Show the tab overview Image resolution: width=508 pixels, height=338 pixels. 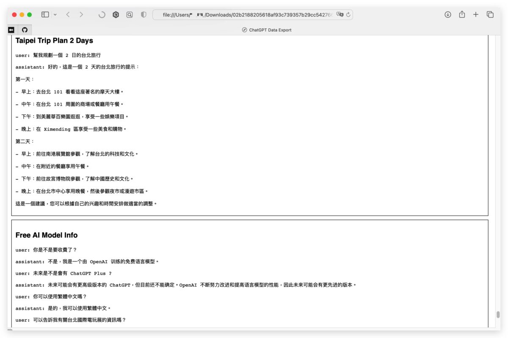point(490,14)
